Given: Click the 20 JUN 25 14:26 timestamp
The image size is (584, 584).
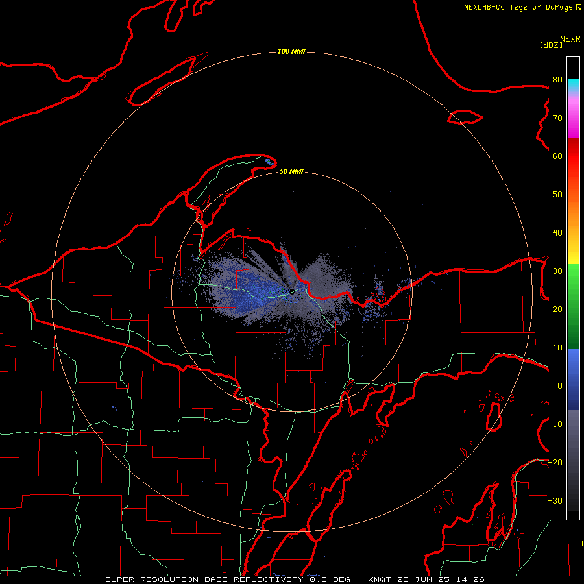Looking at the screenshot, I should 441,579.
